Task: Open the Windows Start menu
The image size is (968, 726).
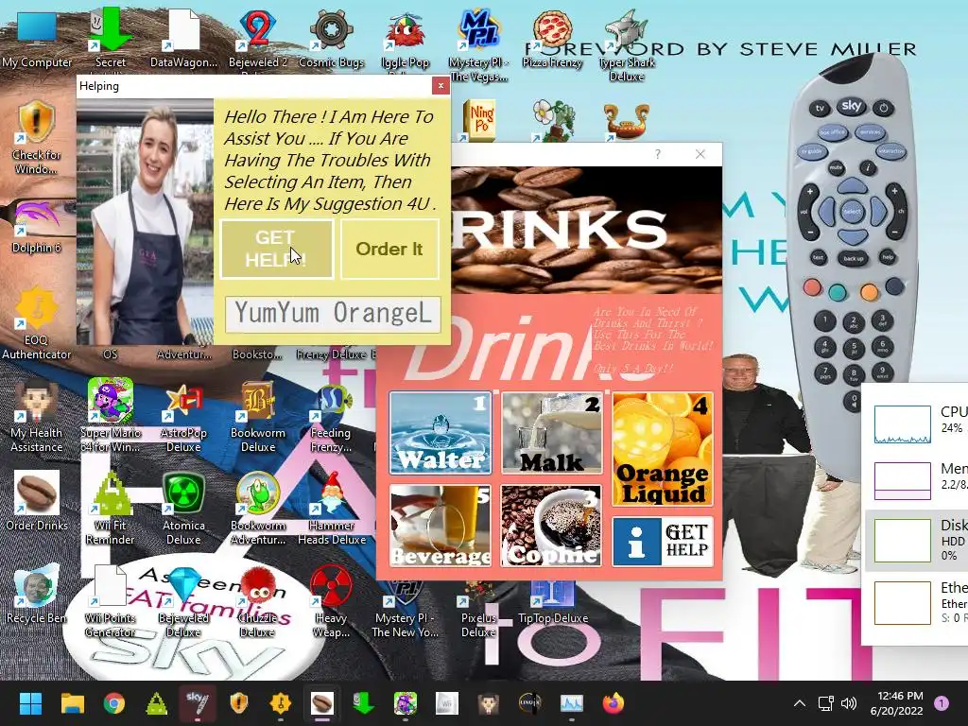Action: [x=30, y=703]
